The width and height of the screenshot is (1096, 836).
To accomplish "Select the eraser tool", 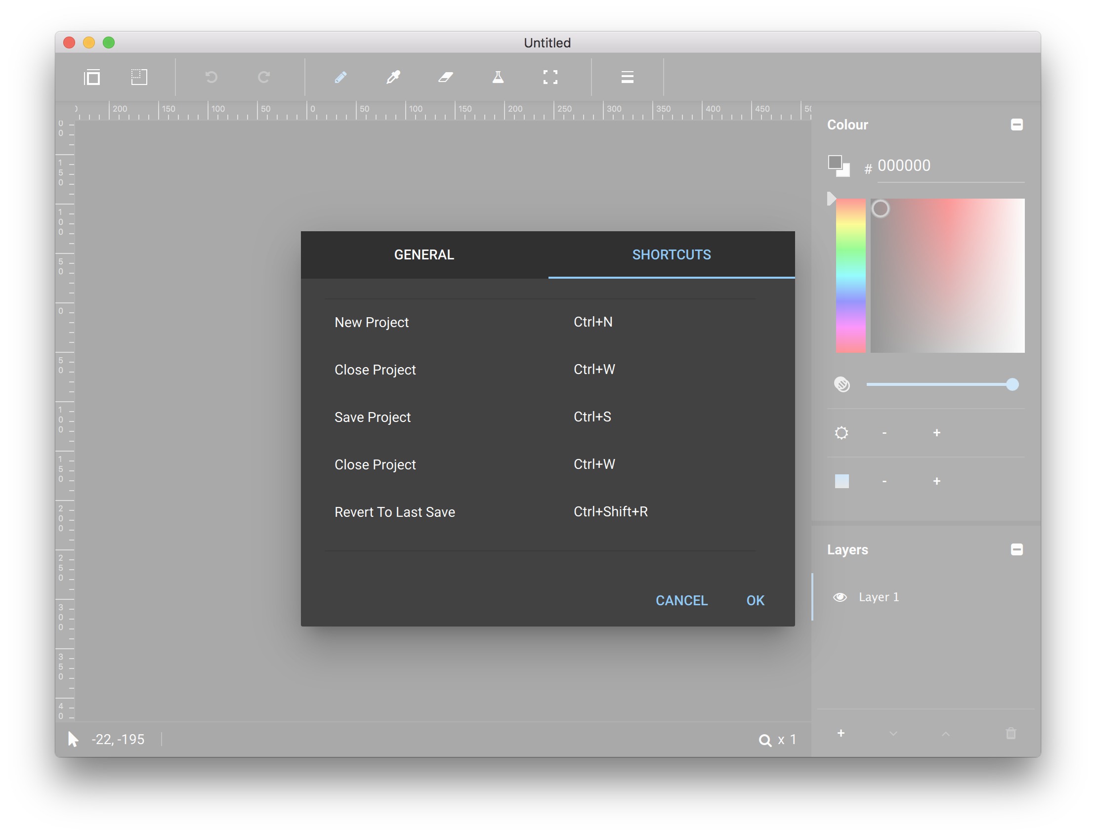I will point(446,77).
